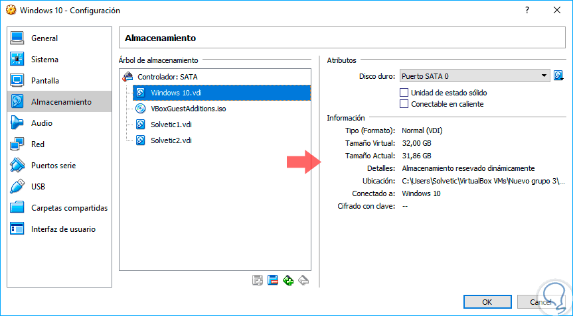
Task: Select Solvetic2.vdi disk entry
Action: click(171, 140)
